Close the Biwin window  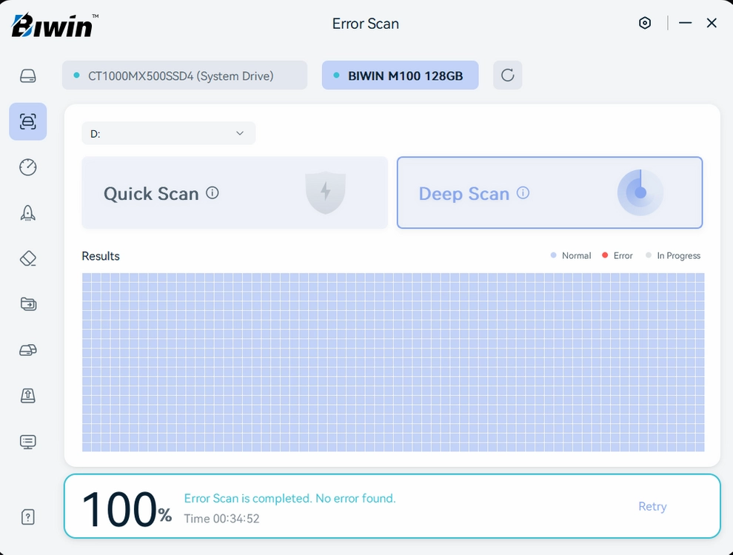[x=712, y=23]
